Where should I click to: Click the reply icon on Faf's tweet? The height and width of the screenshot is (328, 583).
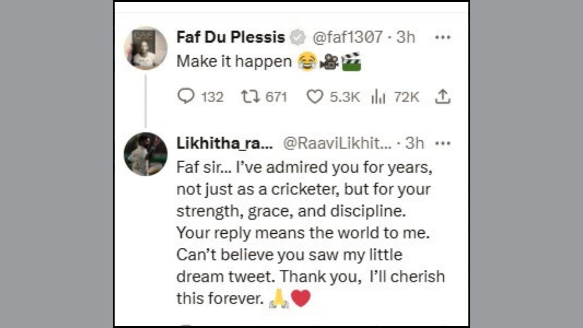(x=186, y=97)
